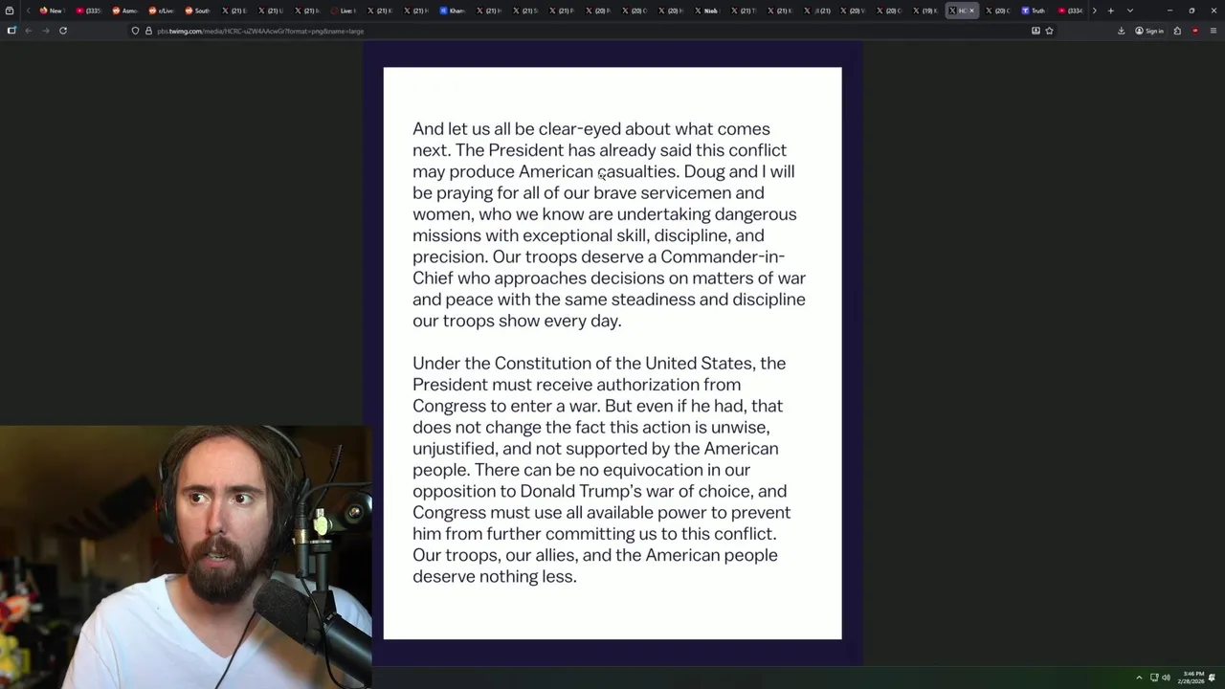Open the sidebar toggle icon near the back arrow

11,31
